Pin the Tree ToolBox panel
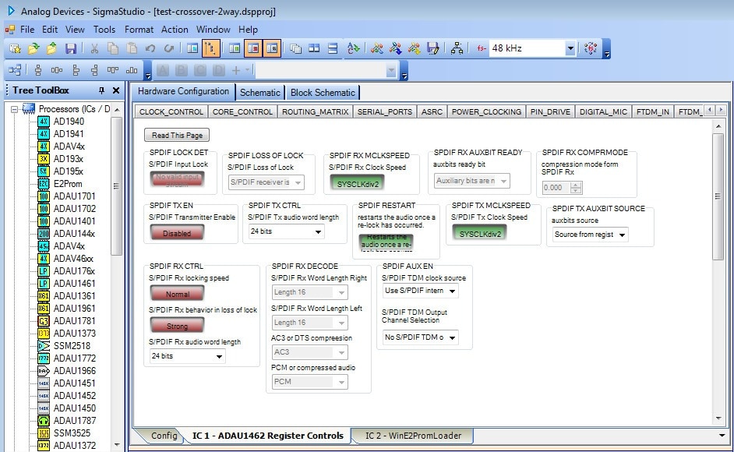This screenshot has width=734, height=452. point(101,90)
